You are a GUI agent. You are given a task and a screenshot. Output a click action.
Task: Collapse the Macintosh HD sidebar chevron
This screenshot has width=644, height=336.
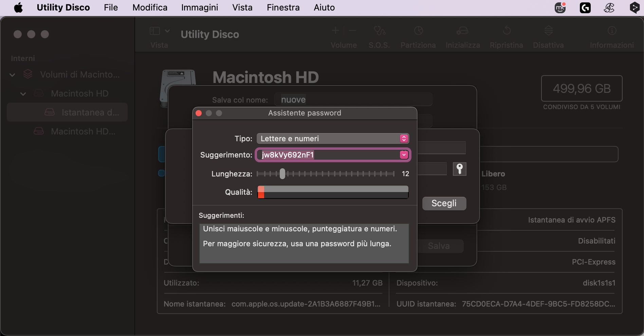(23, 94)
